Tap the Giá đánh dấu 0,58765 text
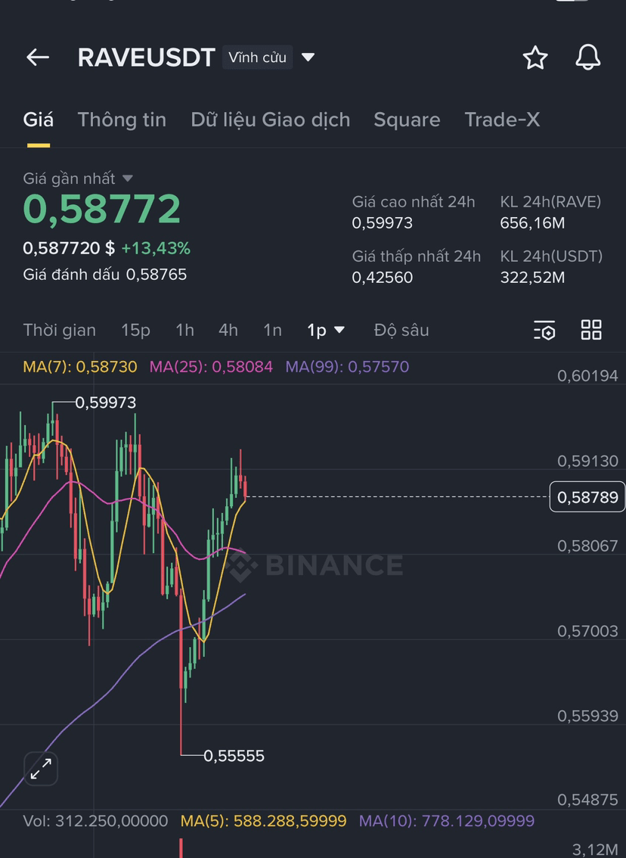Screen dimensions: 626x858 [105, 274]
